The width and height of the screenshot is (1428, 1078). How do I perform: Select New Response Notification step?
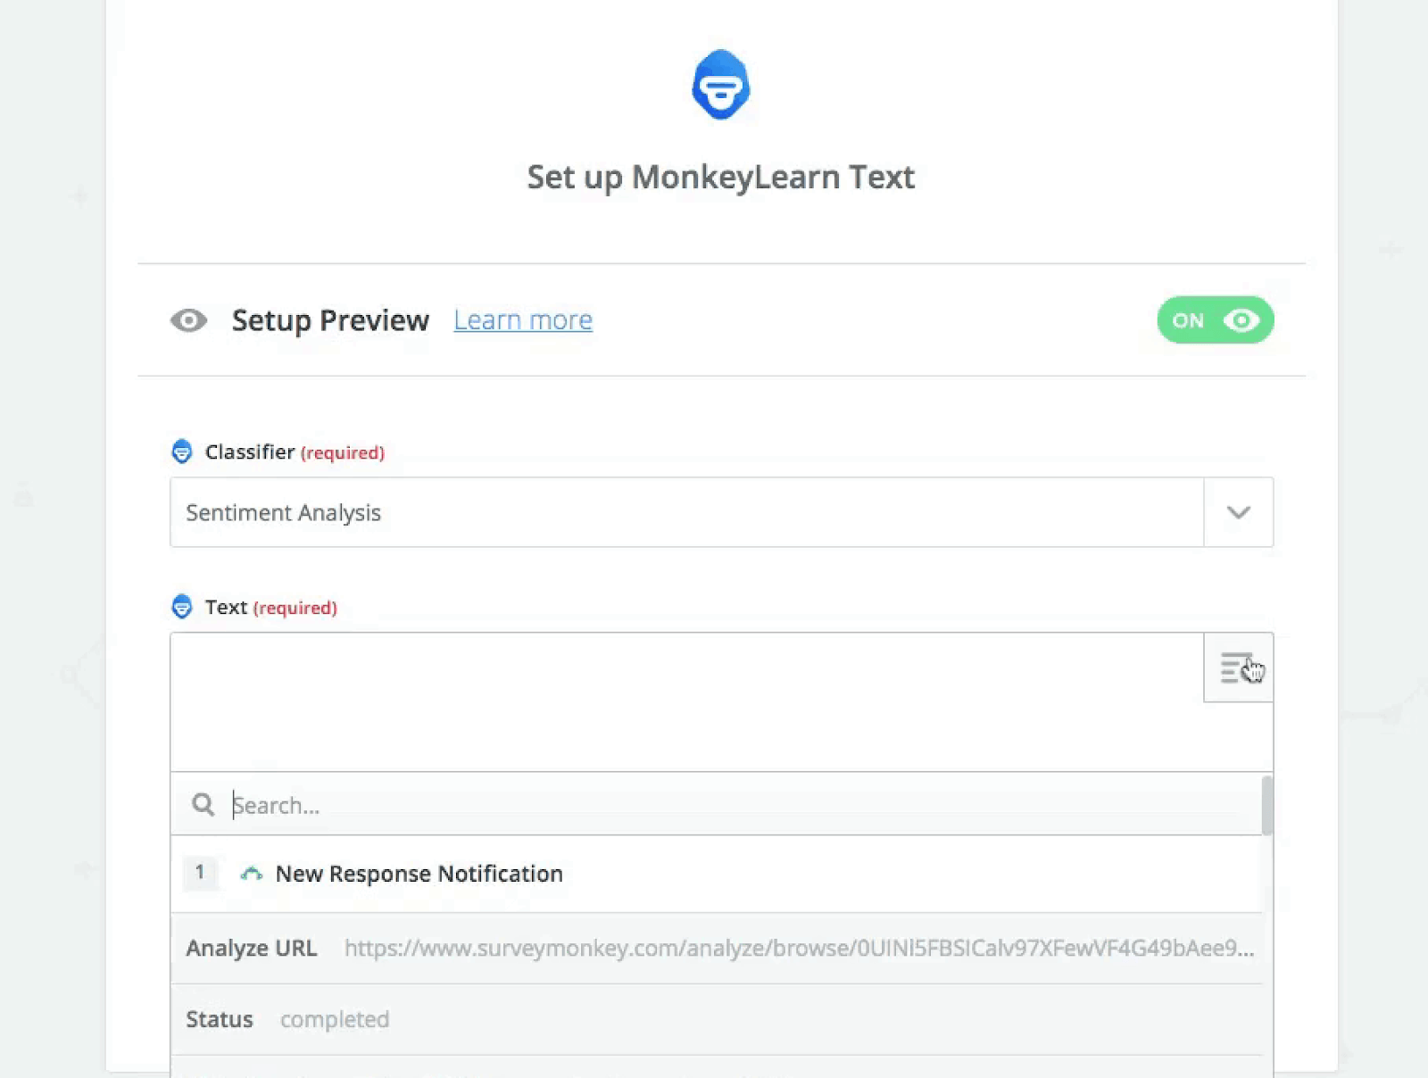click(717, 874)
